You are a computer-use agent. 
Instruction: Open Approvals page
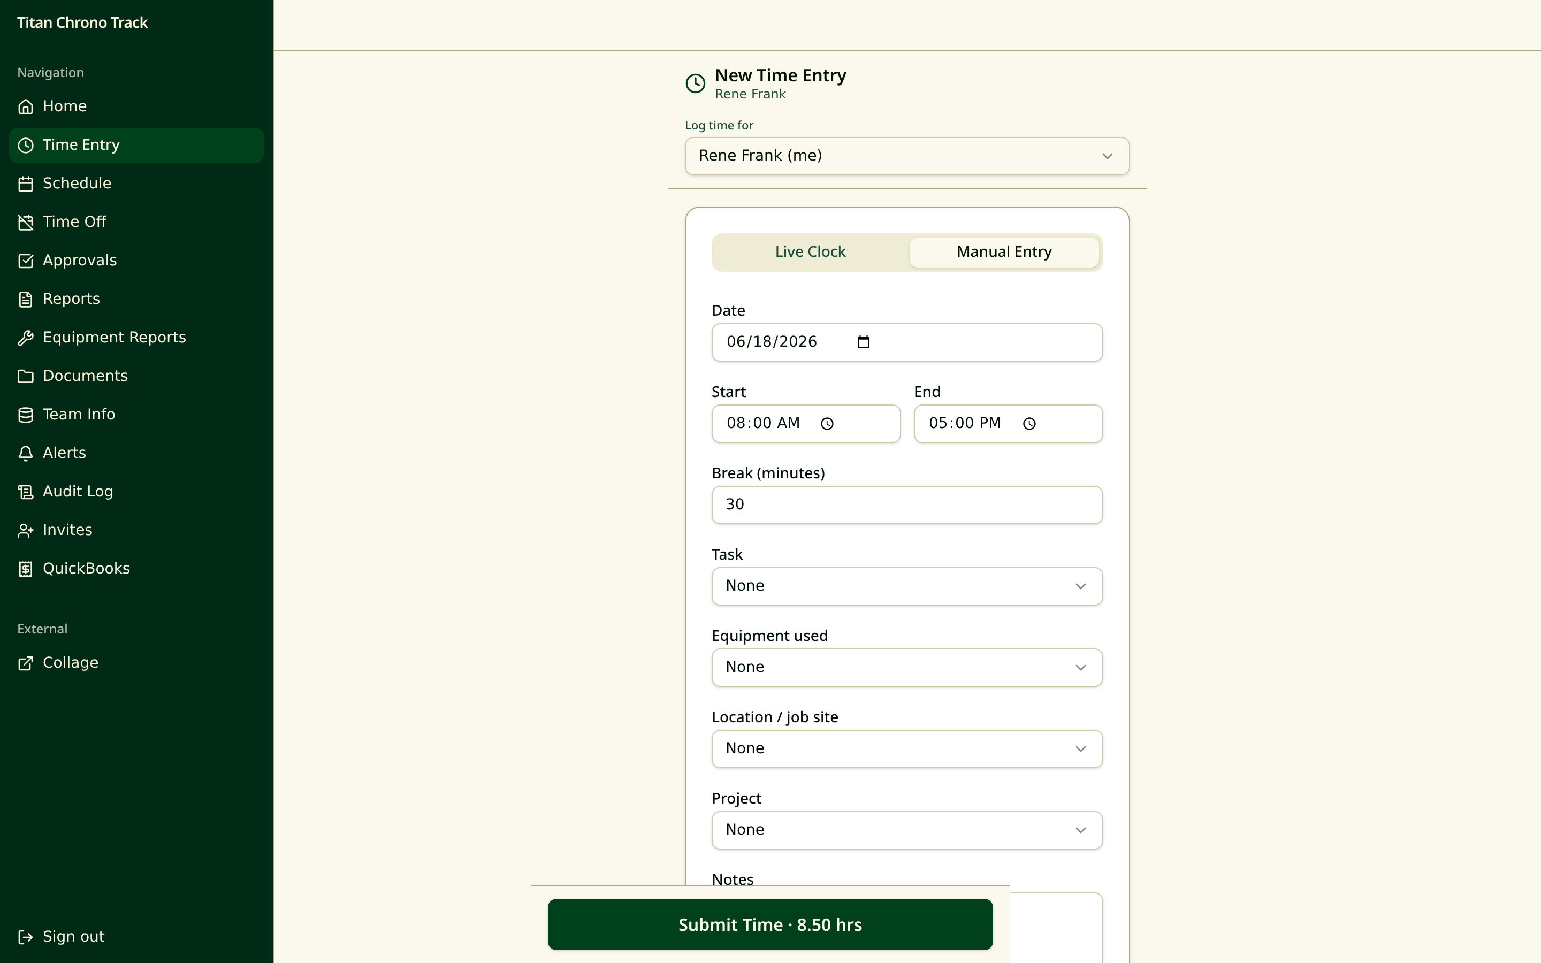coord(136,261)
